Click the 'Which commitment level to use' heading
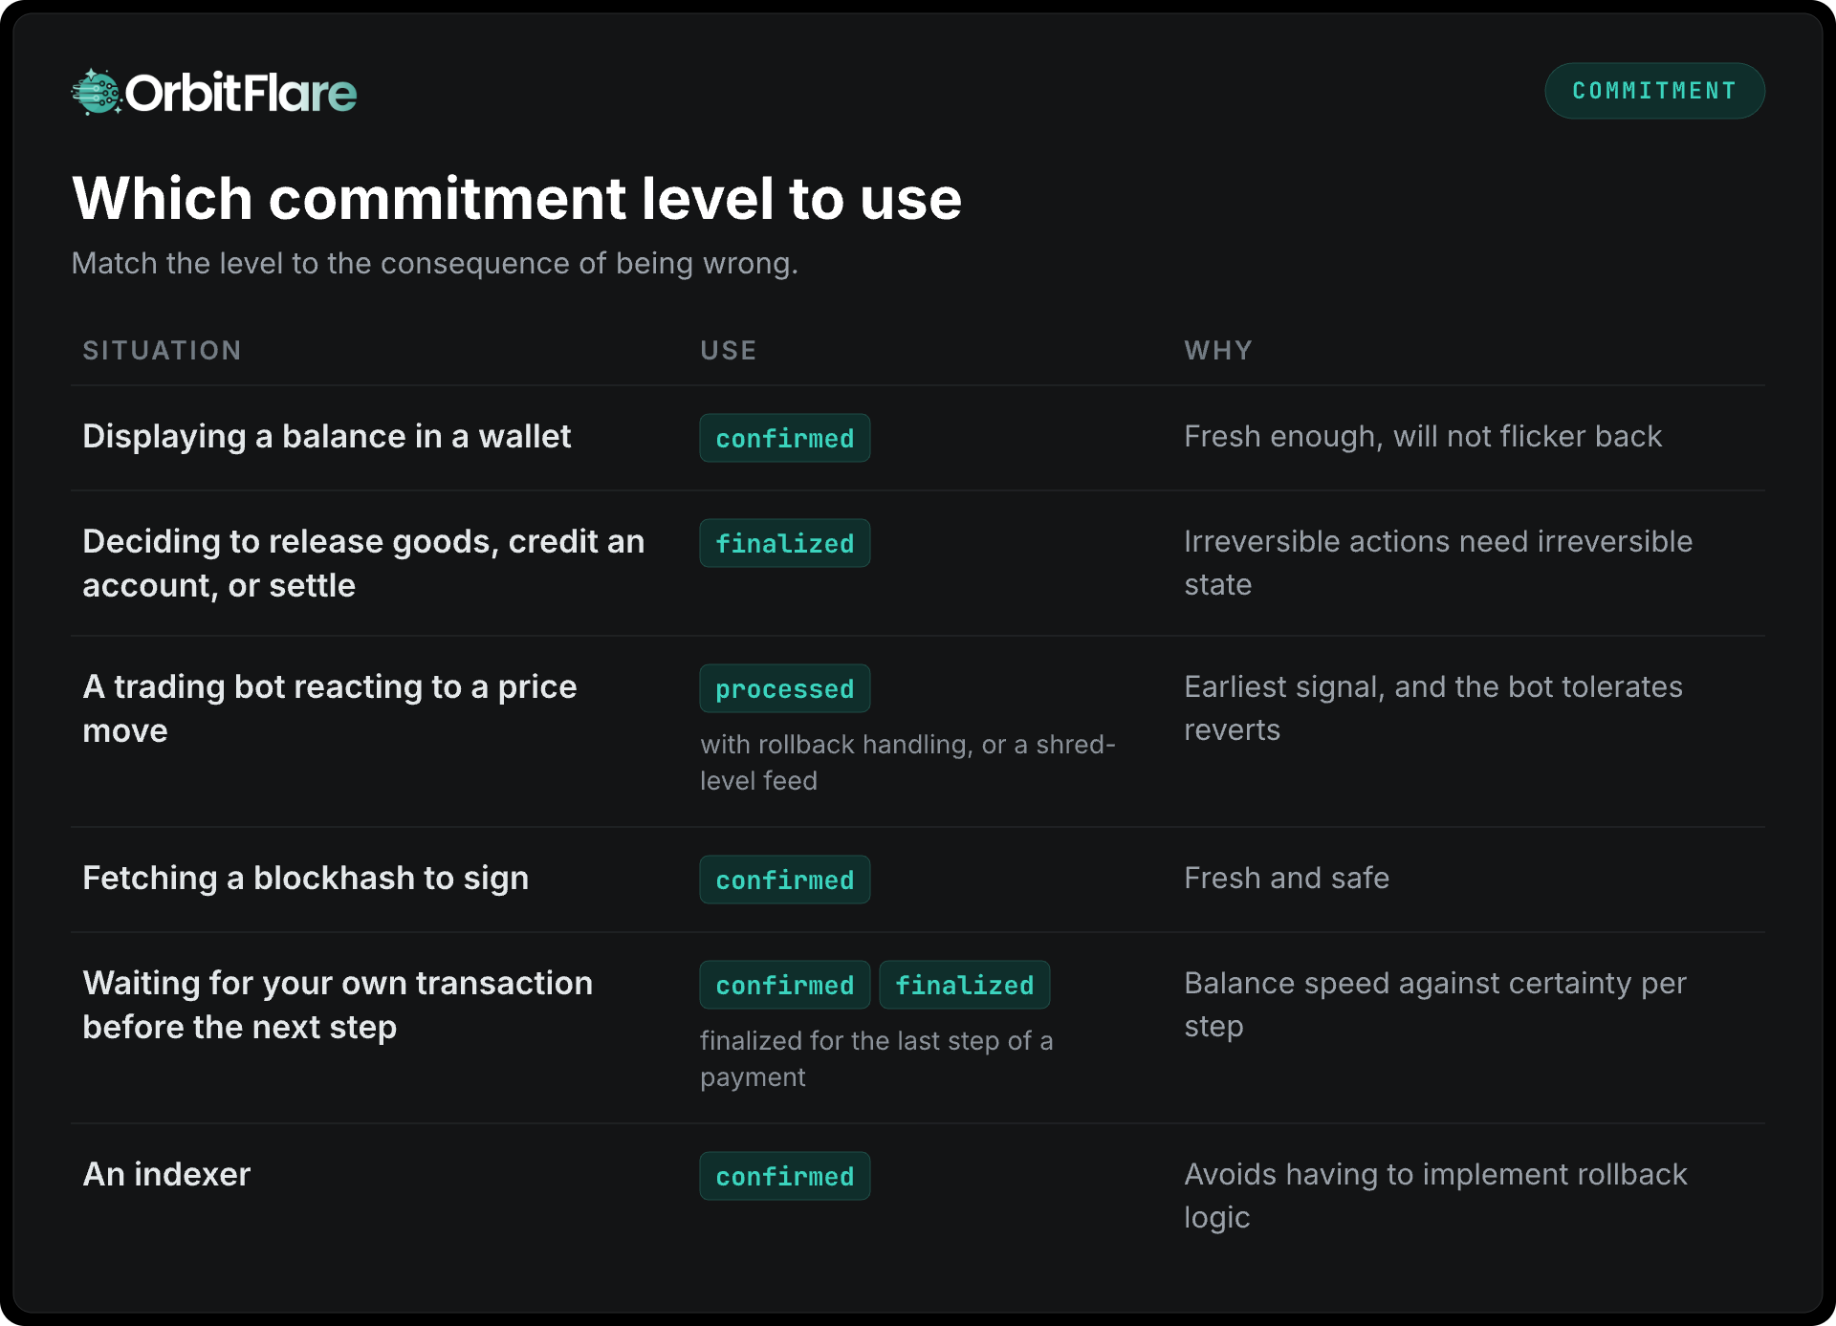Image resolution: width=1836 pixels, height=1326 pixels. point(516,199)
